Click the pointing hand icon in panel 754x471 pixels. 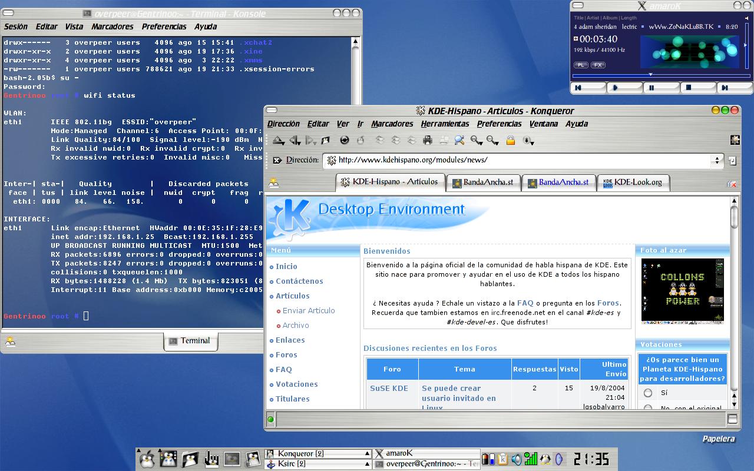coord(211,459)
